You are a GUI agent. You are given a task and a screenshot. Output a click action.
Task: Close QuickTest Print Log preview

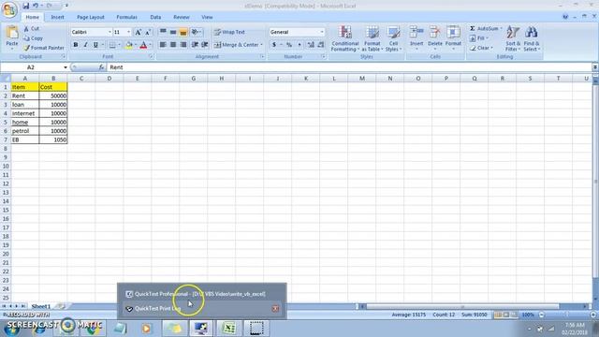(275, 309)
